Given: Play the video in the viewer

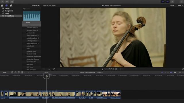Looking at the screenshot, I should (103, 69).
